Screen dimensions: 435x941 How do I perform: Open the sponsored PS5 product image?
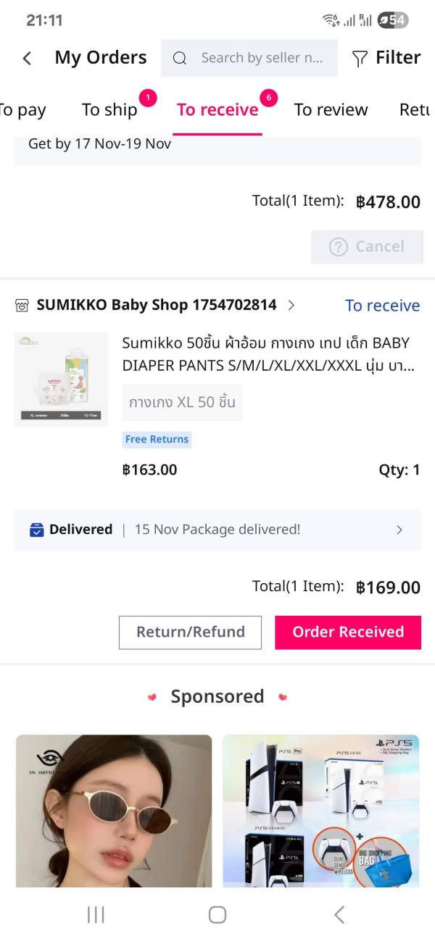tap(321, 810)
